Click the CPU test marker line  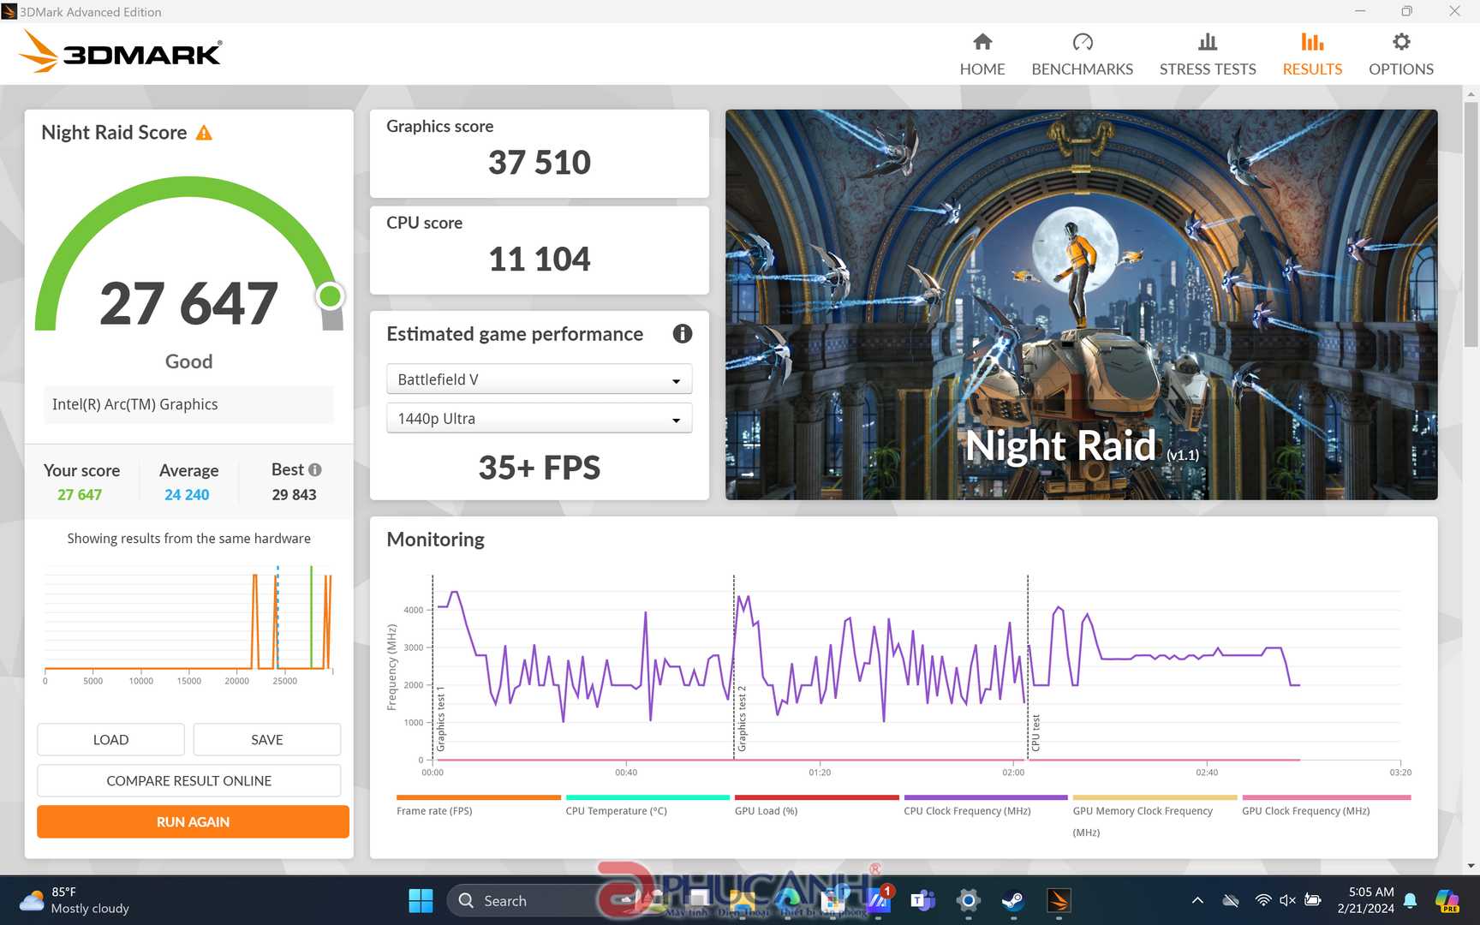click(1028, 667)
